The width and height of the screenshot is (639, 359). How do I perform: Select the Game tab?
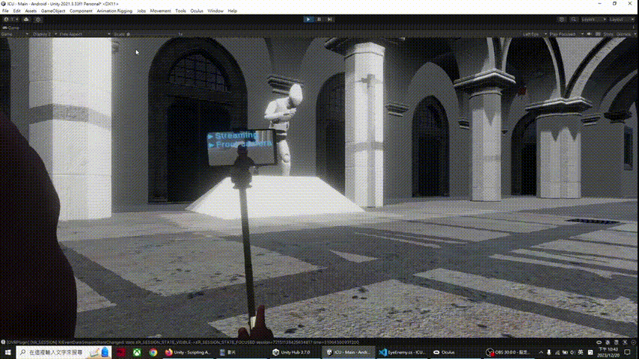click(13, 27)
